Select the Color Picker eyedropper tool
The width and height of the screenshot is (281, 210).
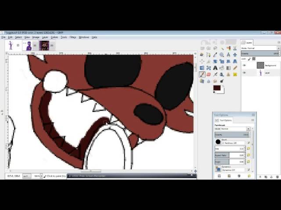(x=215, y=55)
